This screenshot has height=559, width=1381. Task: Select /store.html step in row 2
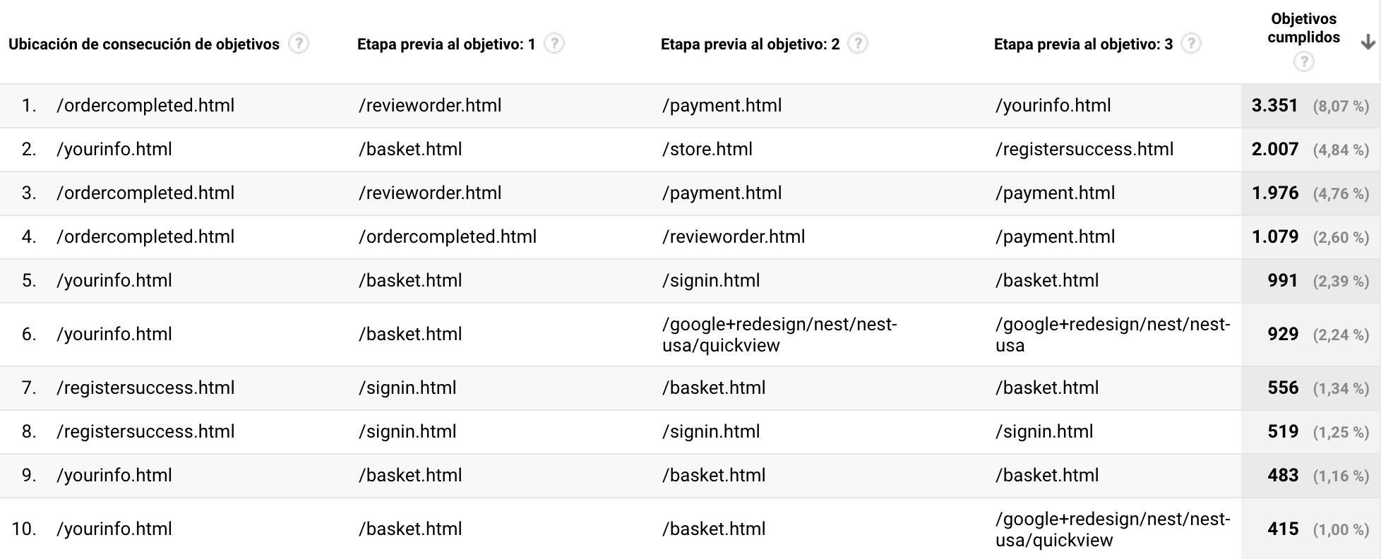(x=707, y=150)
